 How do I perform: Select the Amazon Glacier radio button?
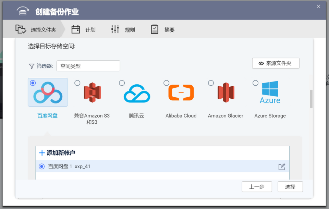click(x=211, y=83)
